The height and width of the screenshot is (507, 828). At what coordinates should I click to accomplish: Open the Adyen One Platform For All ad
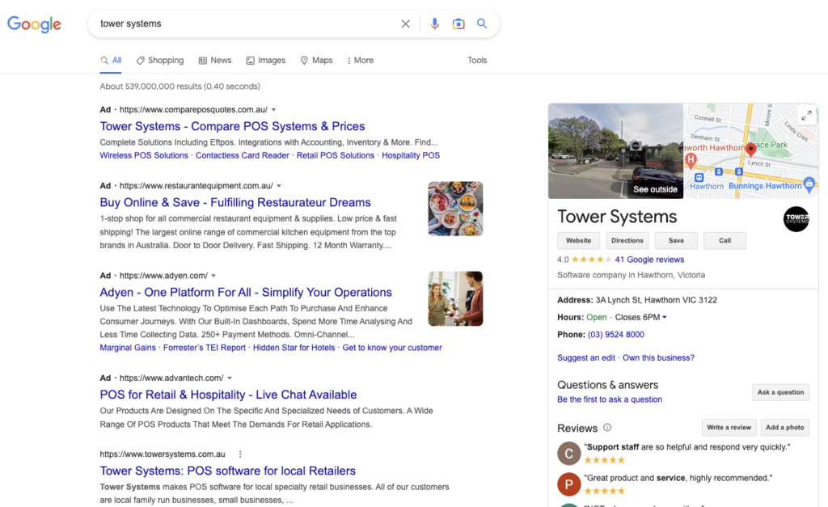pyautogui.click(x=246, y=293)
